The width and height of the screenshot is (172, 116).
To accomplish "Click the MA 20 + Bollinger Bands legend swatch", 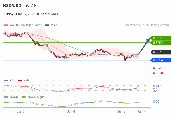I will [x=6, y=25].
